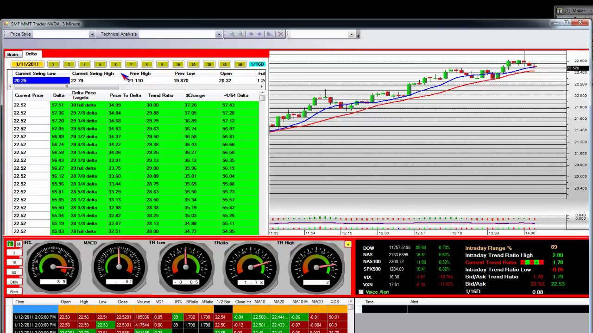Select the Daily timeframe button

14,282
